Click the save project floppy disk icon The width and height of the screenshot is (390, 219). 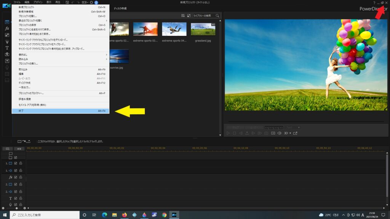(67, 2)
